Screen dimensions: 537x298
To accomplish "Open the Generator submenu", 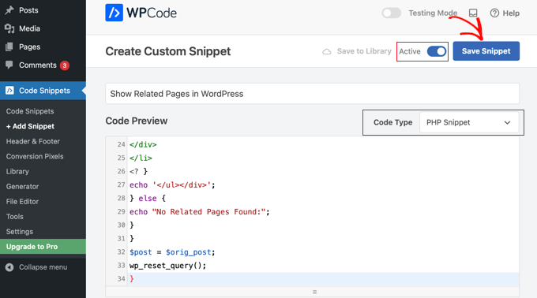I will coord(22,186).
